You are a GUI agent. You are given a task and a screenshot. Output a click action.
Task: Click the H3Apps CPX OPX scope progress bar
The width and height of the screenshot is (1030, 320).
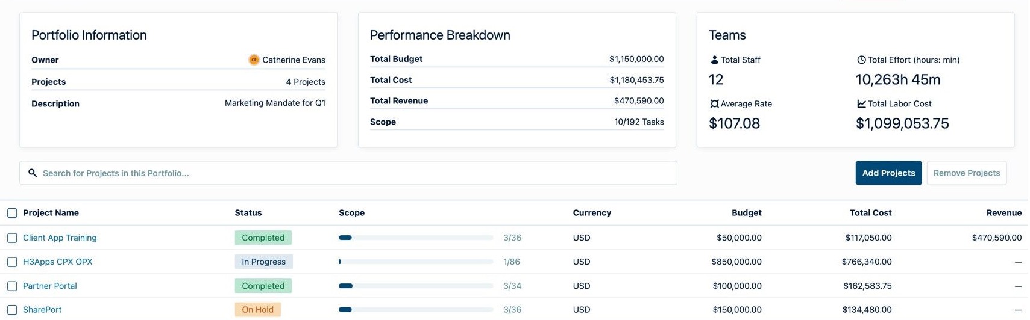pyautogui.click(x=416, y=262)
